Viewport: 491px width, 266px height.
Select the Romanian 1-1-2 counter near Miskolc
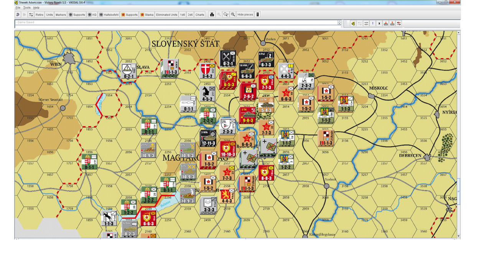coord(326,115)
